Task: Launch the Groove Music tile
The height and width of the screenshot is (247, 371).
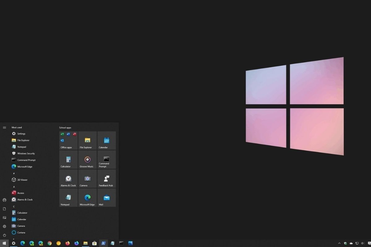Action: tap(87, 160)
